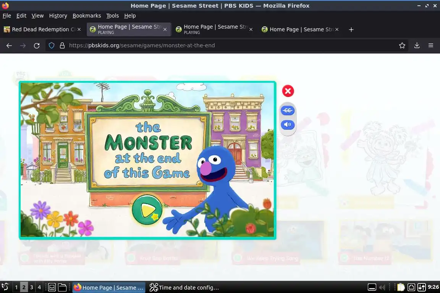Open the Help menu
This screenshot has width=440, height=293.
[130, 16]
